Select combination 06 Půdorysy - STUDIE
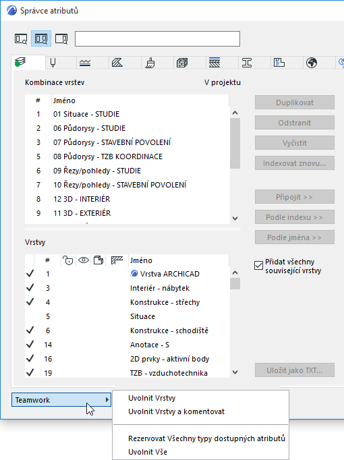 [x=127, y=128]
